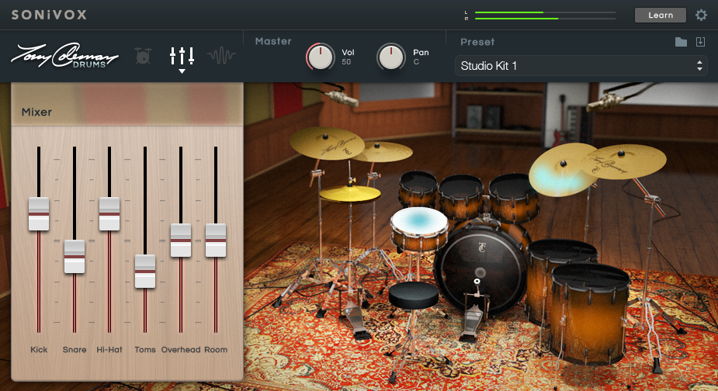Click the Vol value 50
718x391 pixels.
click(x=346, y=62)
